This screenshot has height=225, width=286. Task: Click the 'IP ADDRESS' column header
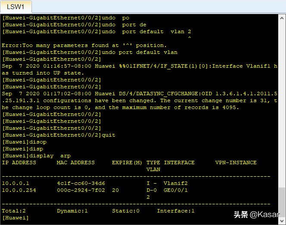click(19, 162)
